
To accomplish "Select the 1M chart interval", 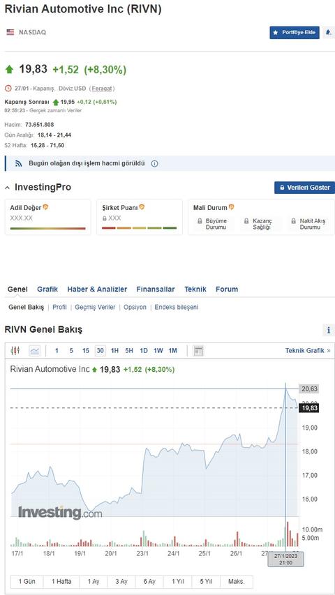I will pos(173,351).
